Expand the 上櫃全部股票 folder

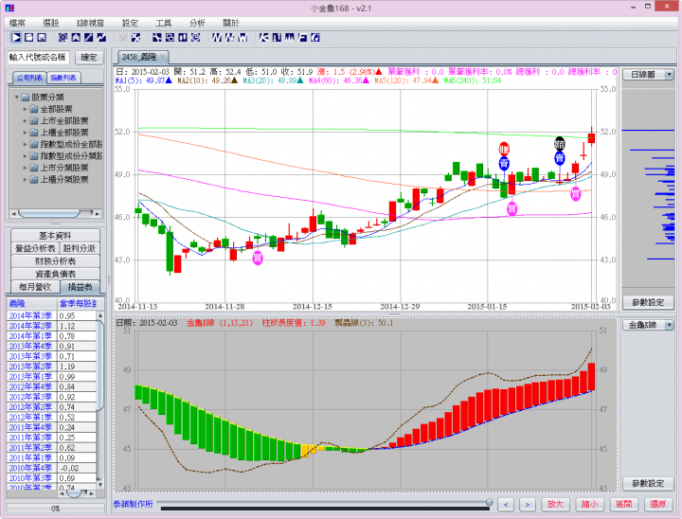click(25, 133)
